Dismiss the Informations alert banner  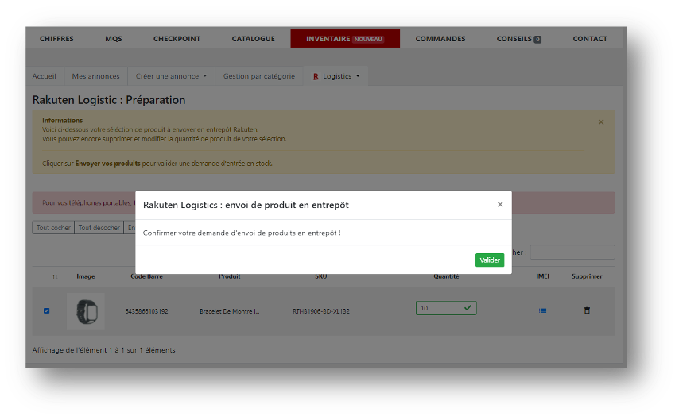pos(600,121)
